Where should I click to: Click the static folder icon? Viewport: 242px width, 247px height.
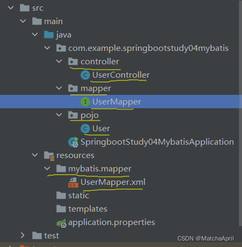coord(61,196)
